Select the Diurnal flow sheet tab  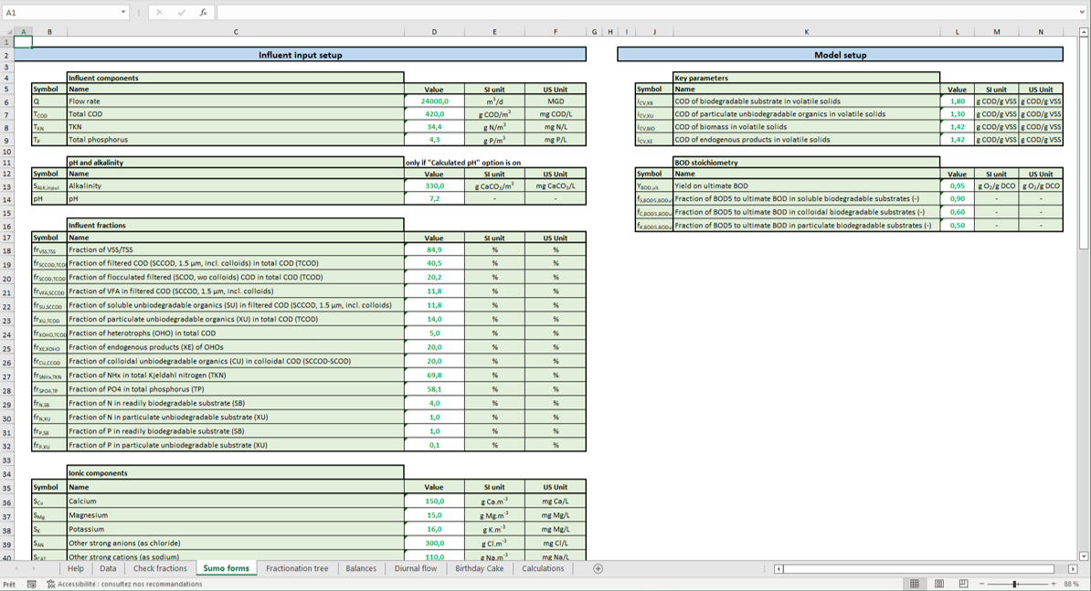415,568
